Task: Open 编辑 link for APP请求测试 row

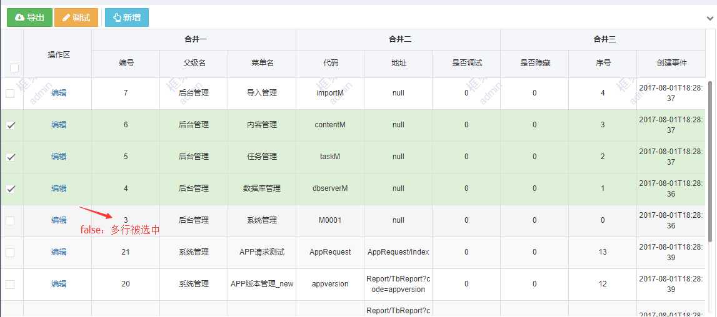Action: pyautogui.click(x=59, y=252)
